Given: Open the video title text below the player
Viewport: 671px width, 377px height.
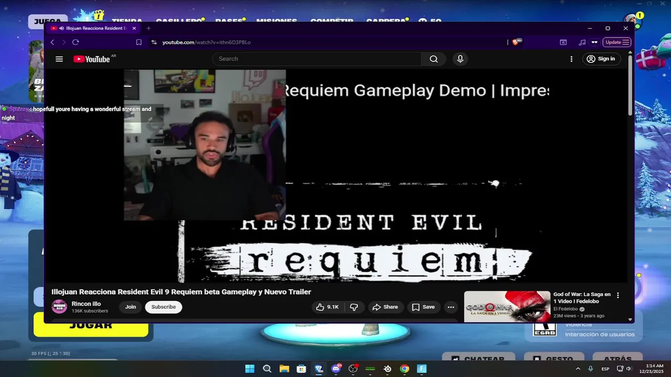Looking at the screenshot, I should [x=181, y=292].
